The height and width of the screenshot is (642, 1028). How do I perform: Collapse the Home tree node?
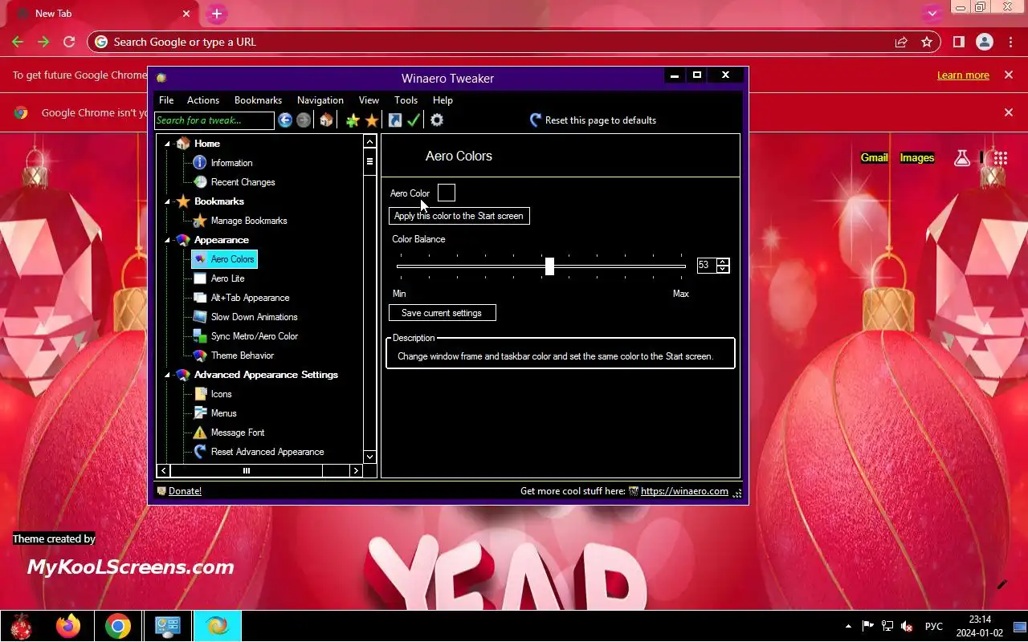coord(168,144)
